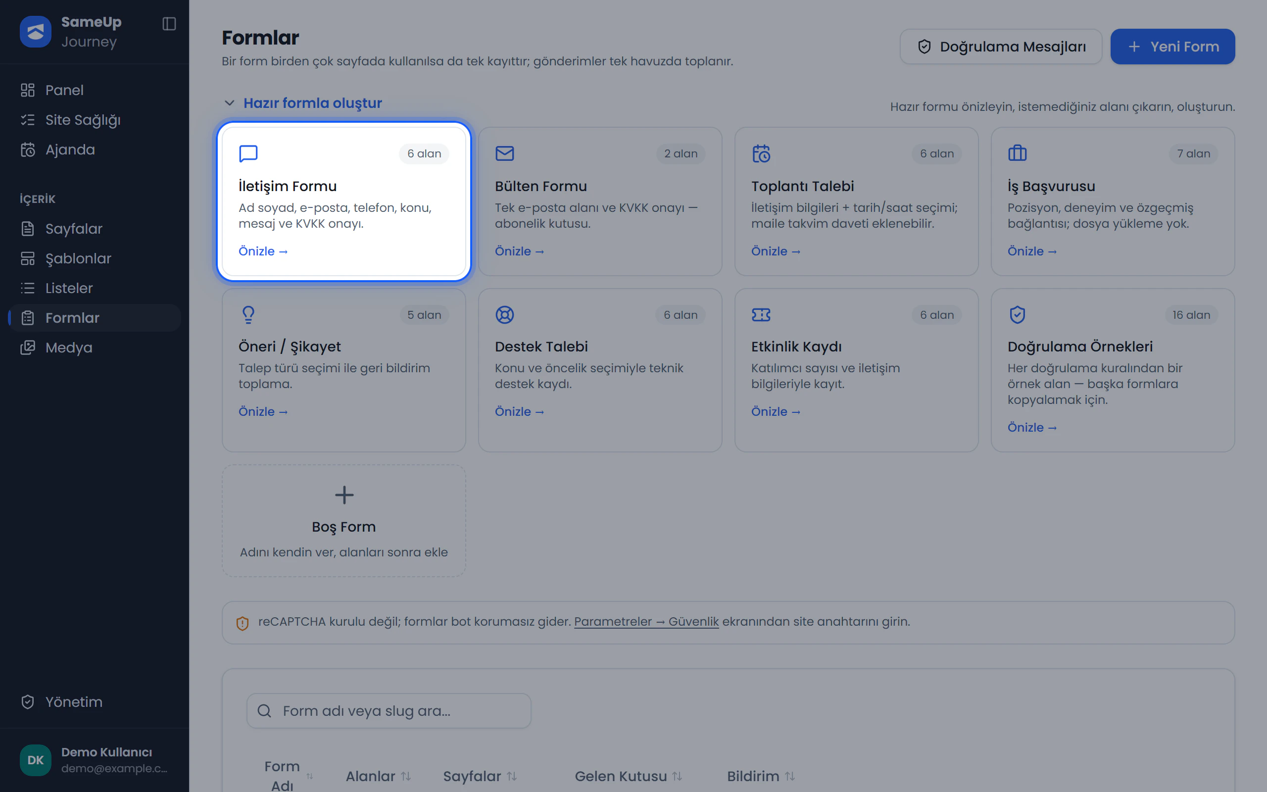Sort table by Gelen Kutusu column
This screenshot has height=792, width=1267.
tap(628, 776)
